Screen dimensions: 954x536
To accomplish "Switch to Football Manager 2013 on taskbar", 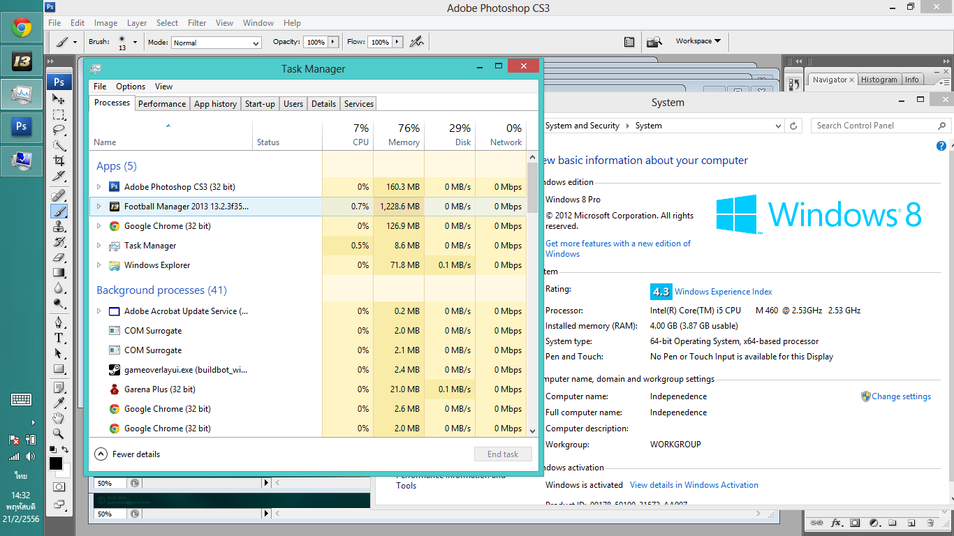I will pos(22,61).
